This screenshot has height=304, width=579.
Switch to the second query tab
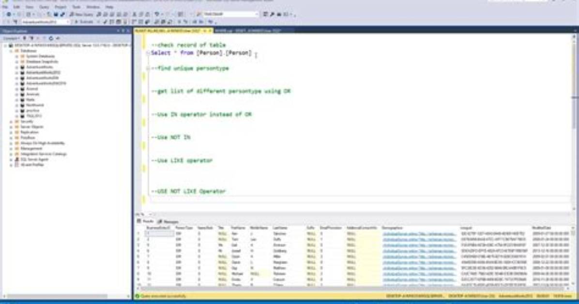coord(248,30)
